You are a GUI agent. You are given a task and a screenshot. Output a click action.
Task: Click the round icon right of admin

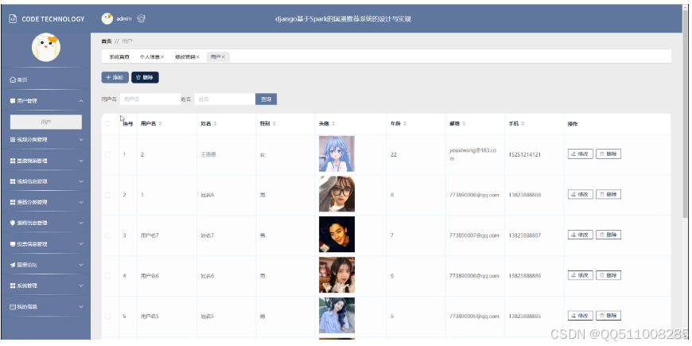(x=142, y=18)
